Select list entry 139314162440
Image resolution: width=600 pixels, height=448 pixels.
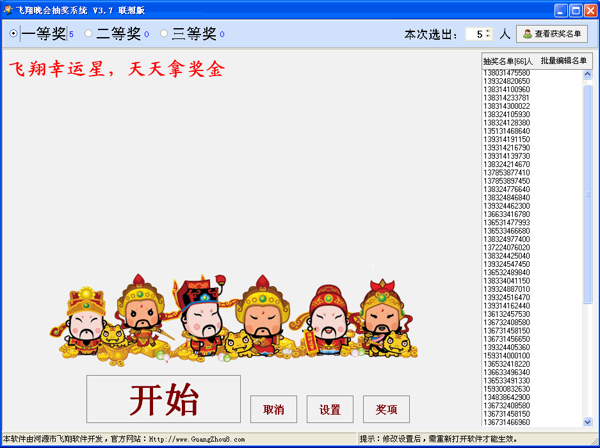pos(507,306)
